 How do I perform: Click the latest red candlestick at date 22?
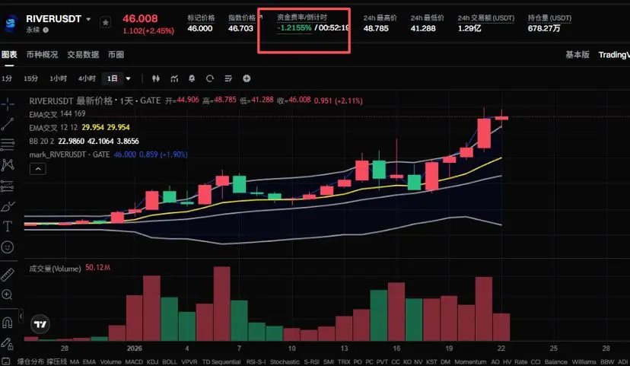tap(501, 118)
